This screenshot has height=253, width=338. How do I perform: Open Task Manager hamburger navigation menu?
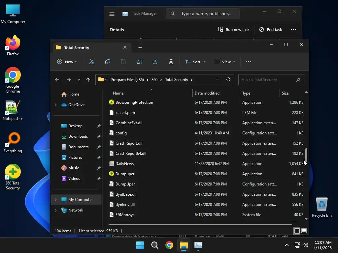[112, 14]
